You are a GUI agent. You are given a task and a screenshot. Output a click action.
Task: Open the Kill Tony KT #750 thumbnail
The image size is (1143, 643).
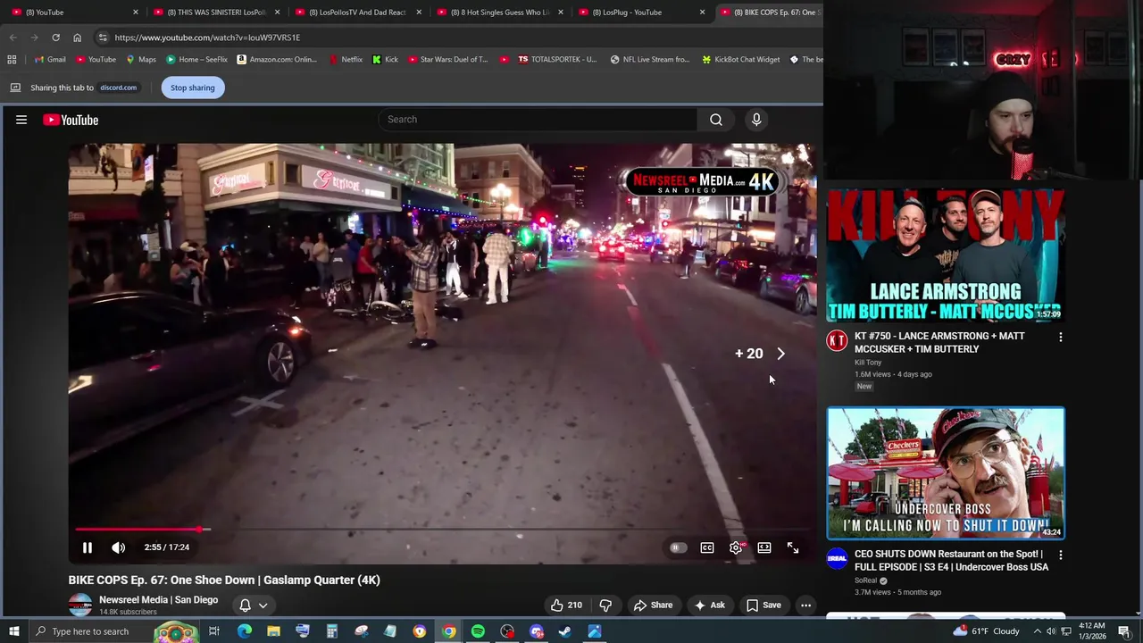click(946, 255)
